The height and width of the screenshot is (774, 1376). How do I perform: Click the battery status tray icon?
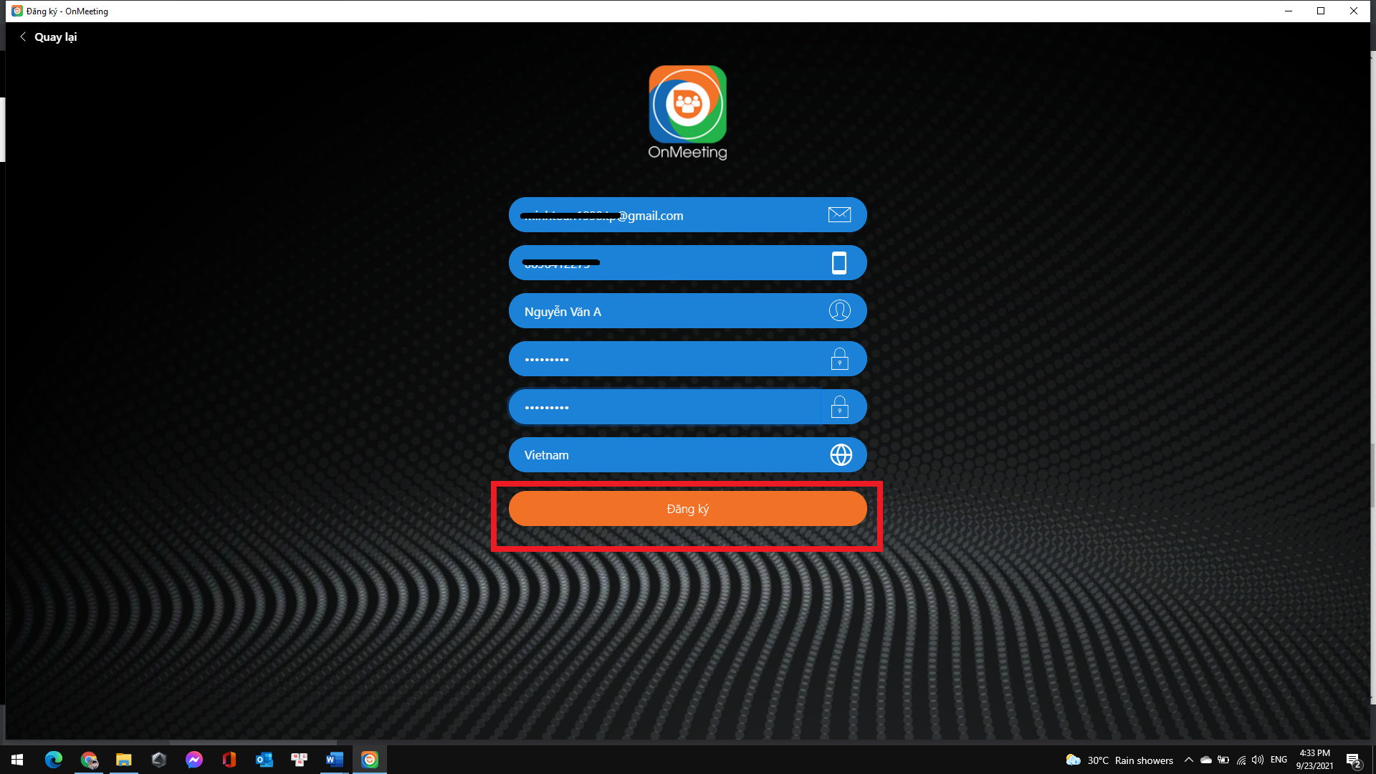tap(1223, 760)
